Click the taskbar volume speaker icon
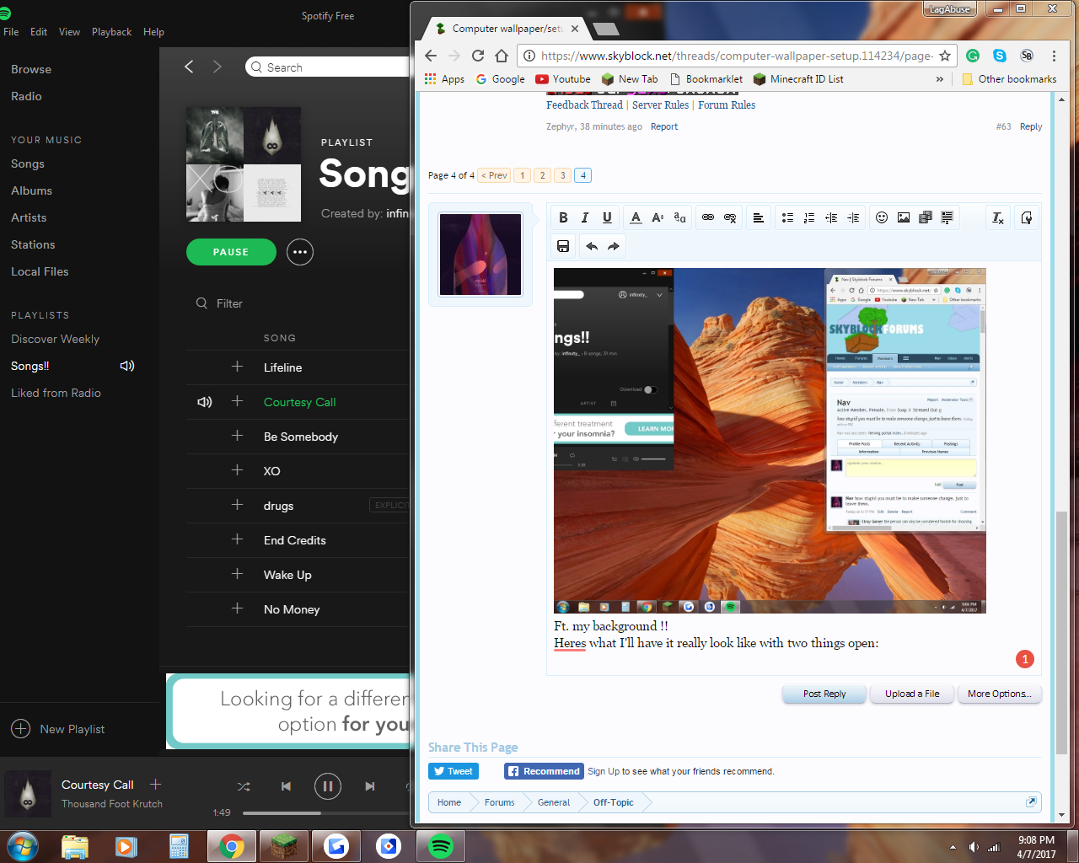The width and height of the screenshot is (1079, 863). (x=974, y=847)
